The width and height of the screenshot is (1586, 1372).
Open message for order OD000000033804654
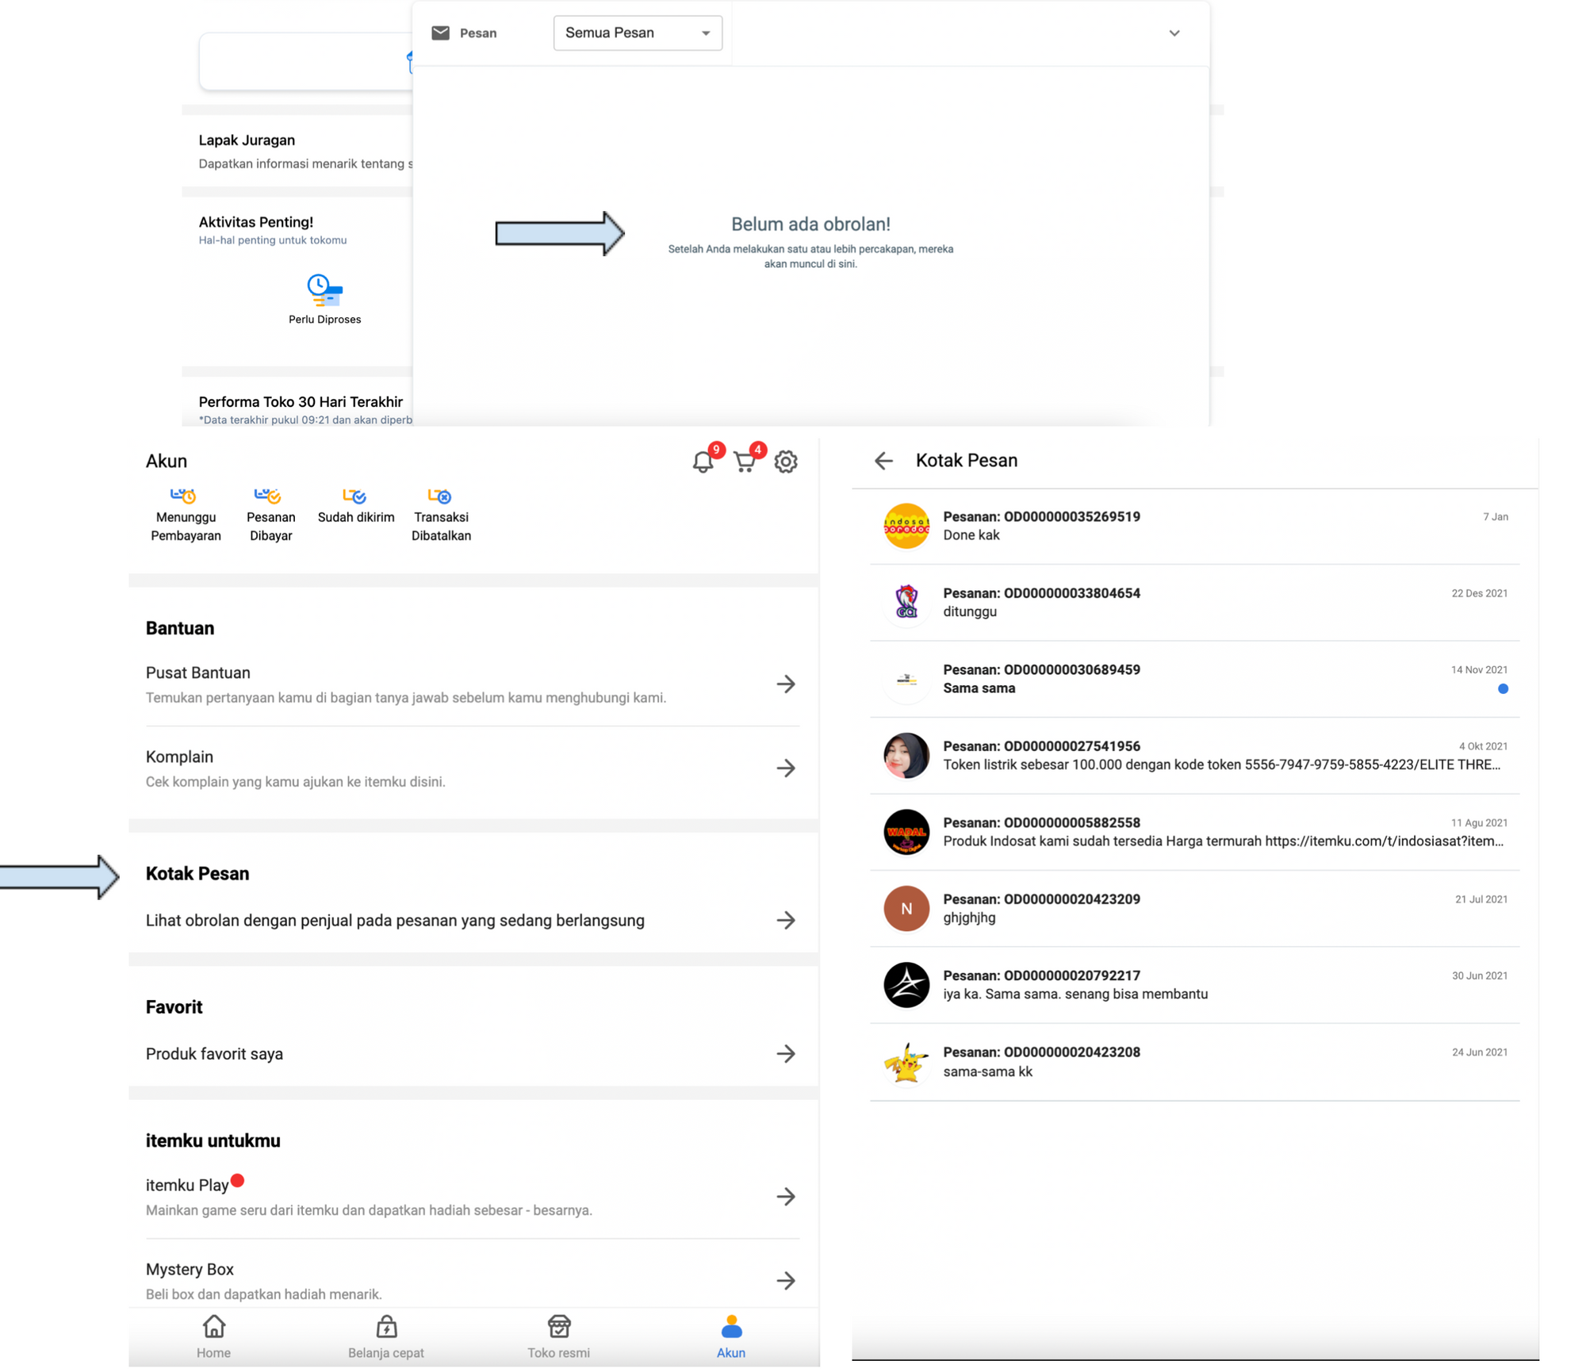coord(1195,603)
